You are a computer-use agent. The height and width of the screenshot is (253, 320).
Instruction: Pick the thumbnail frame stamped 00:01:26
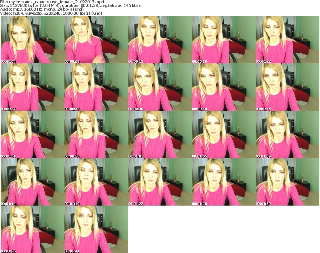coord(224,182)
